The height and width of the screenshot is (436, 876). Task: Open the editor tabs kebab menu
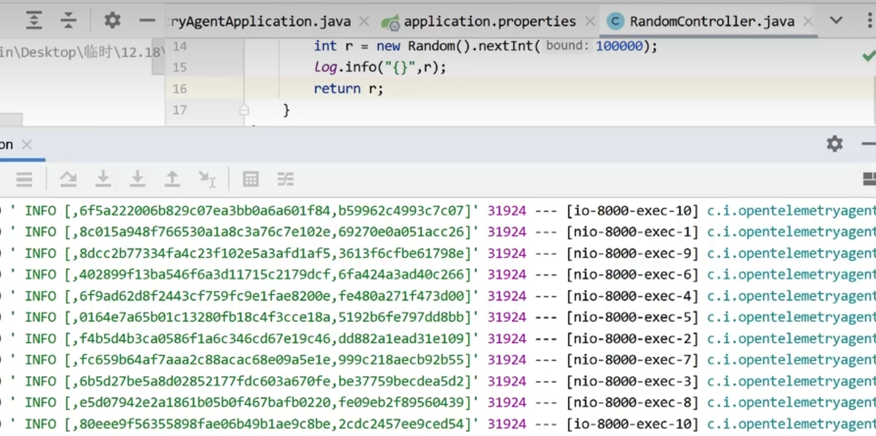point(871,21)
